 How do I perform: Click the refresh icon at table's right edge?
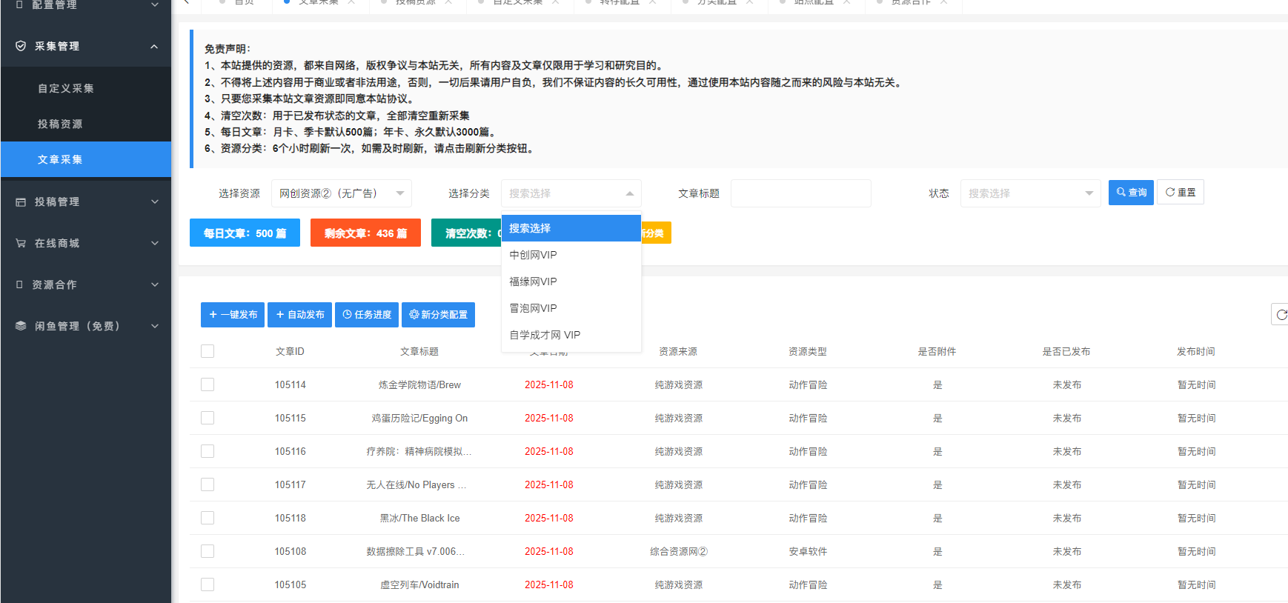click(1281, 315)
